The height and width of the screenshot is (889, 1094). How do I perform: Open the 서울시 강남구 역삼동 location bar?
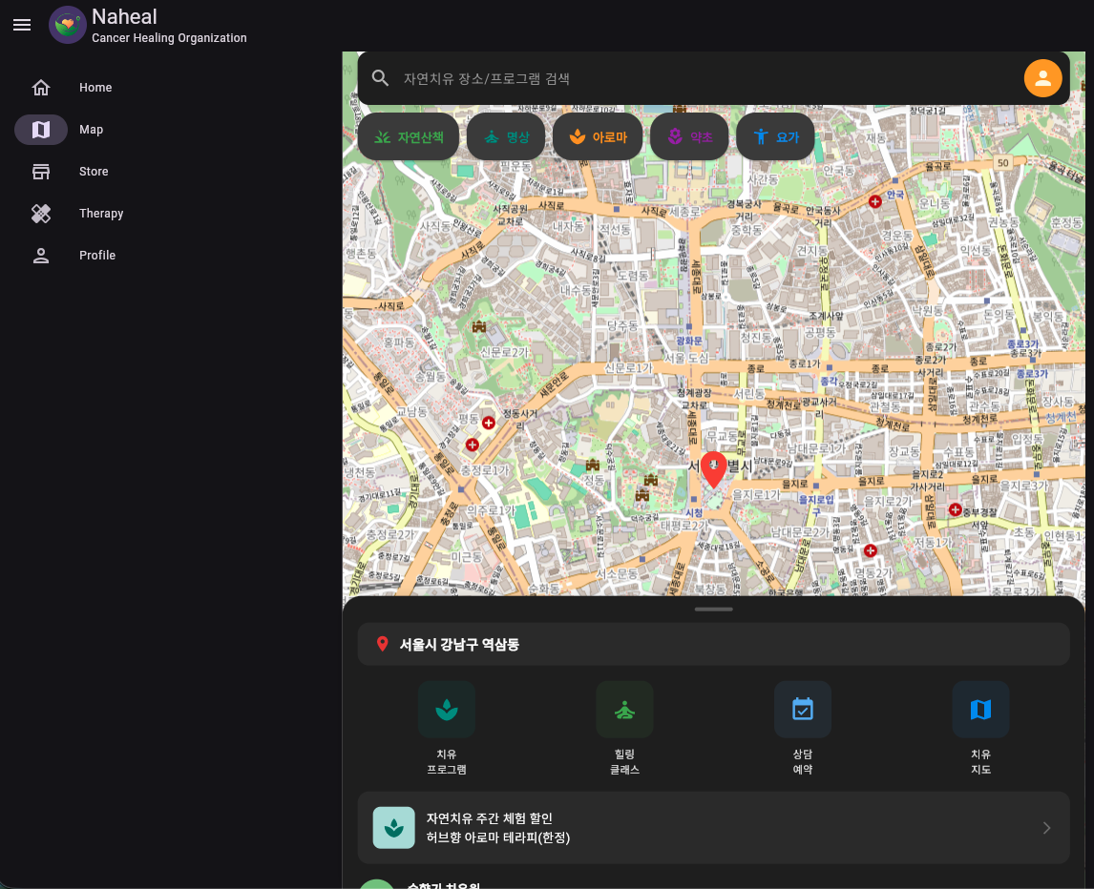tap(714, 644)
